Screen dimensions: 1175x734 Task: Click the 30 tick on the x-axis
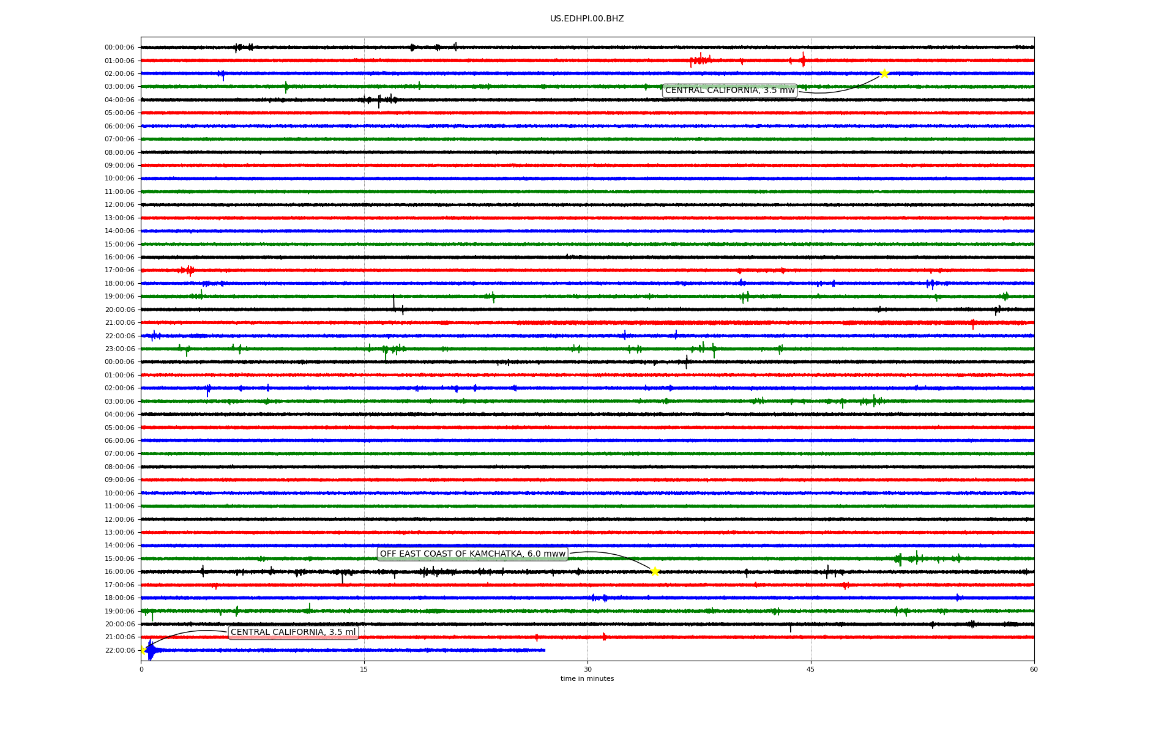click(x=587, y=669)
